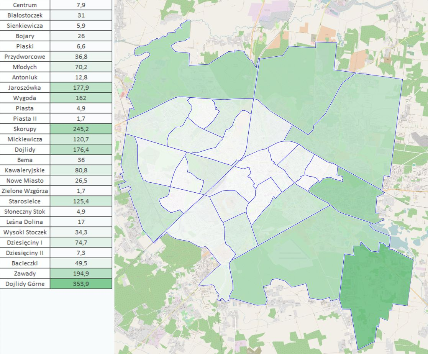The width and height of the screenshot is (428, 354).
Task: Click the value 7,3 cell
Action: coord(81,253)
